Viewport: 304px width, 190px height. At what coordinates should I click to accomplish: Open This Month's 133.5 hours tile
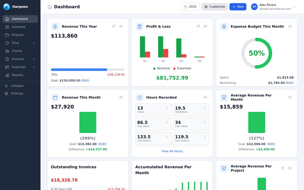click(x=153, y=139)
